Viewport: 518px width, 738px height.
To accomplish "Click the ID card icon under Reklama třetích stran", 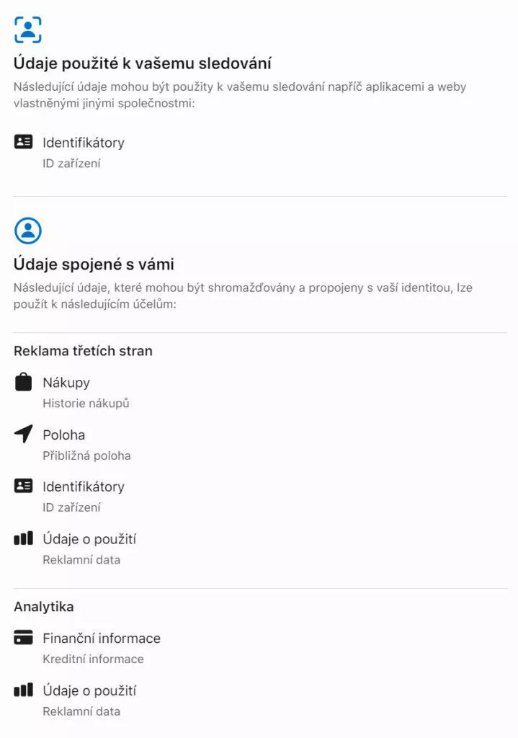I will [23, 486].
